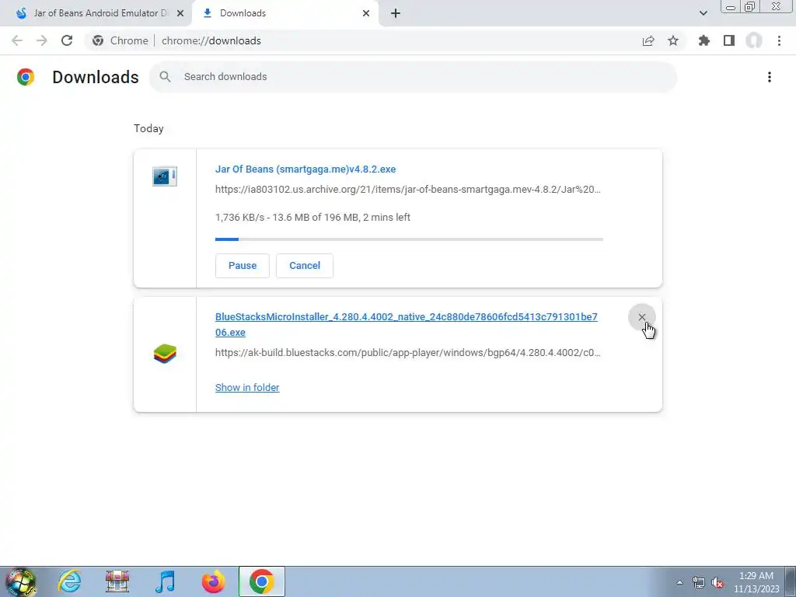Screen dimensions: 796x597
Task: Open the profile avatar menu
Action: (x=754, y=40)
